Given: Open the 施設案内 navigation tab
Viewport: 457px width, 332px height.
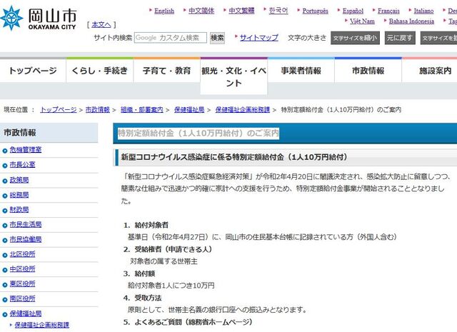Looking at the screenshot, I should [x=431, y=71].
